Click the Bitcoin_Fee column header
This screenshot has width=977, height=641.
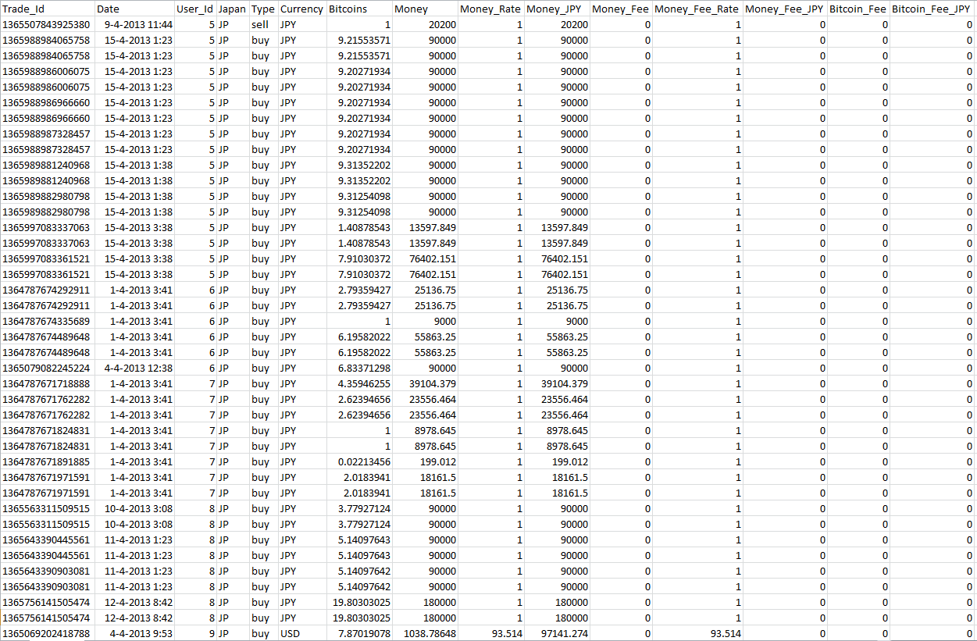[x=858, y=9]
